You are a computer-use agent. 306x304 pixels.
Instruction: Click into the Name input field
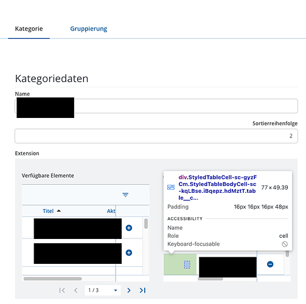[156, 106]
